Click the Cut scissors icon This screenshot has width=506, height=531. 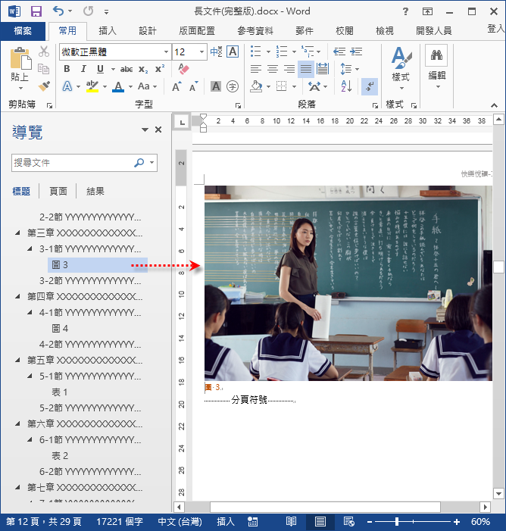click(44, 52)
